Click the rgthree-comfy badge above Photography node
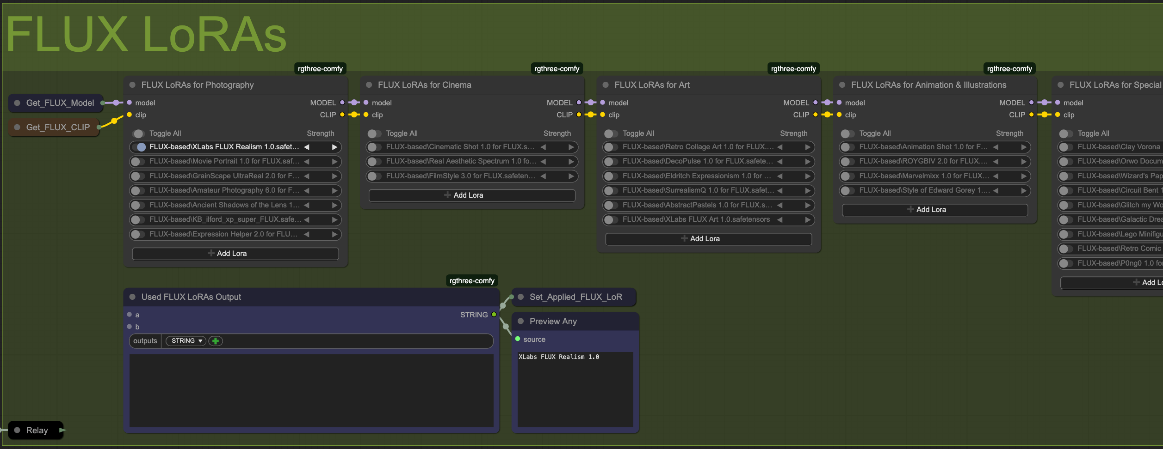 click(x=320, y=69)
